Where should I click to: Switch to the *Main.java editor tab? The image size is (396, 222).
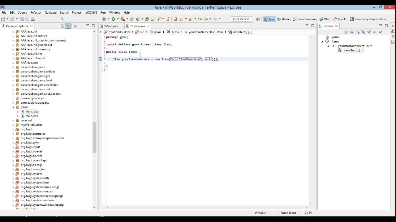pyautogui.click(x=111, y=26)
